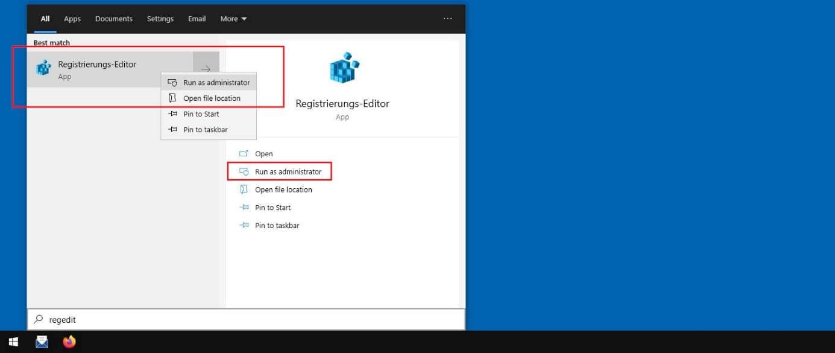The width and height of the screenshot is (835, 353).
Task: Filter results by Settings tab
Action: [160, 19]
